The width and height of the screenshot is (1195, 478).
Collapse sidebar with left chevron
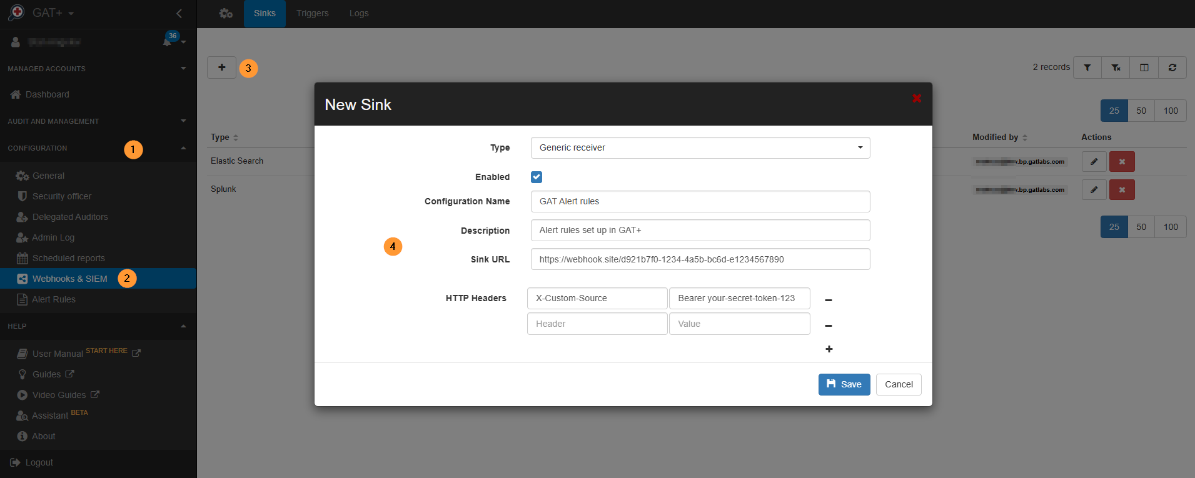(x=179, y=13)
